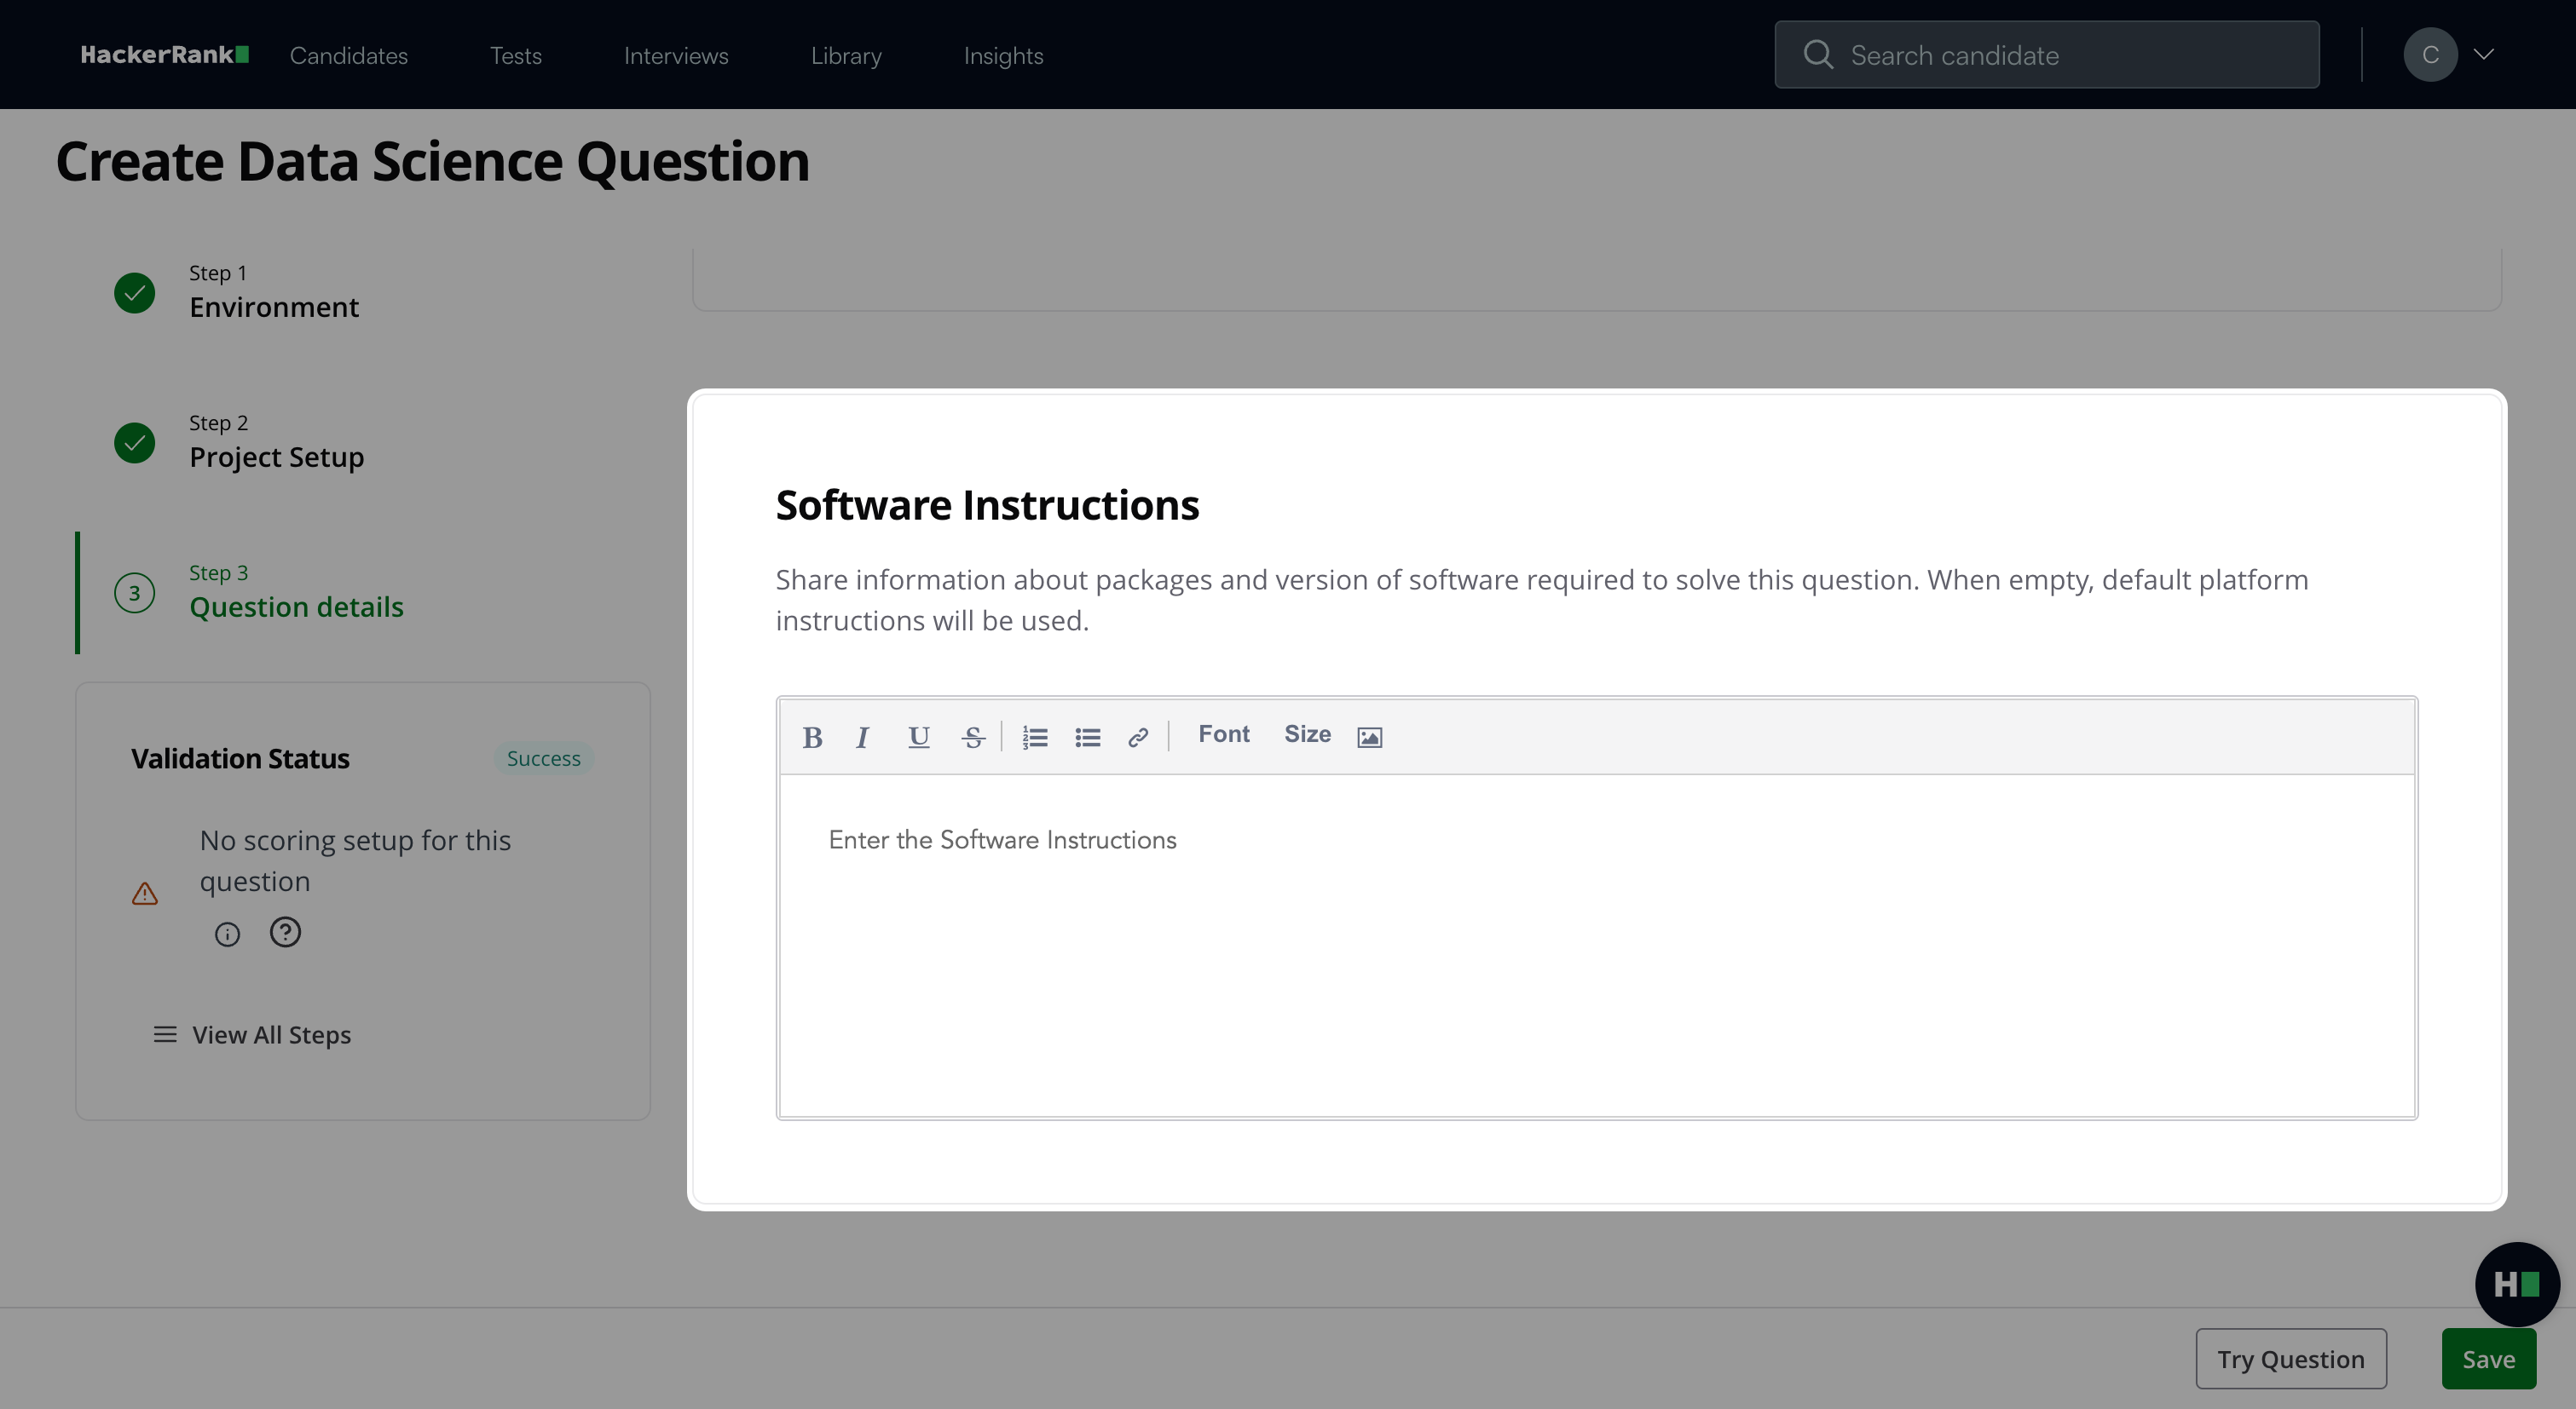Click the Try Question button
Screen dimensions: 2576x1409
(x=2290, y=1359)
